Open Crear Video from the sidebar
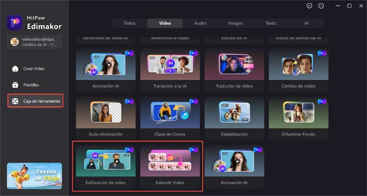Screen dimensions: 367x196 pyautogui.click(x=34, y=69)
